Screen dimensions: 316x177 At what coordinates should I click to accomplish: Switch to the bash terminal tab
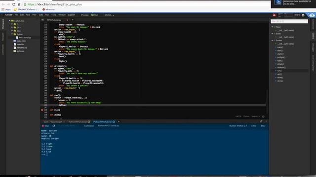point(53,122)
